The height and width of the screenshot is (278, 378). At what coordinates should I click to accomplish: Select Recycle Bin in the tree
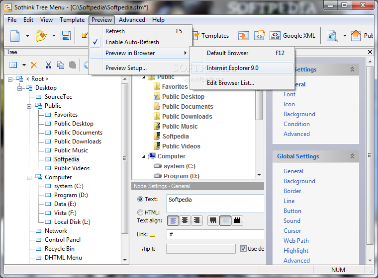59,249
